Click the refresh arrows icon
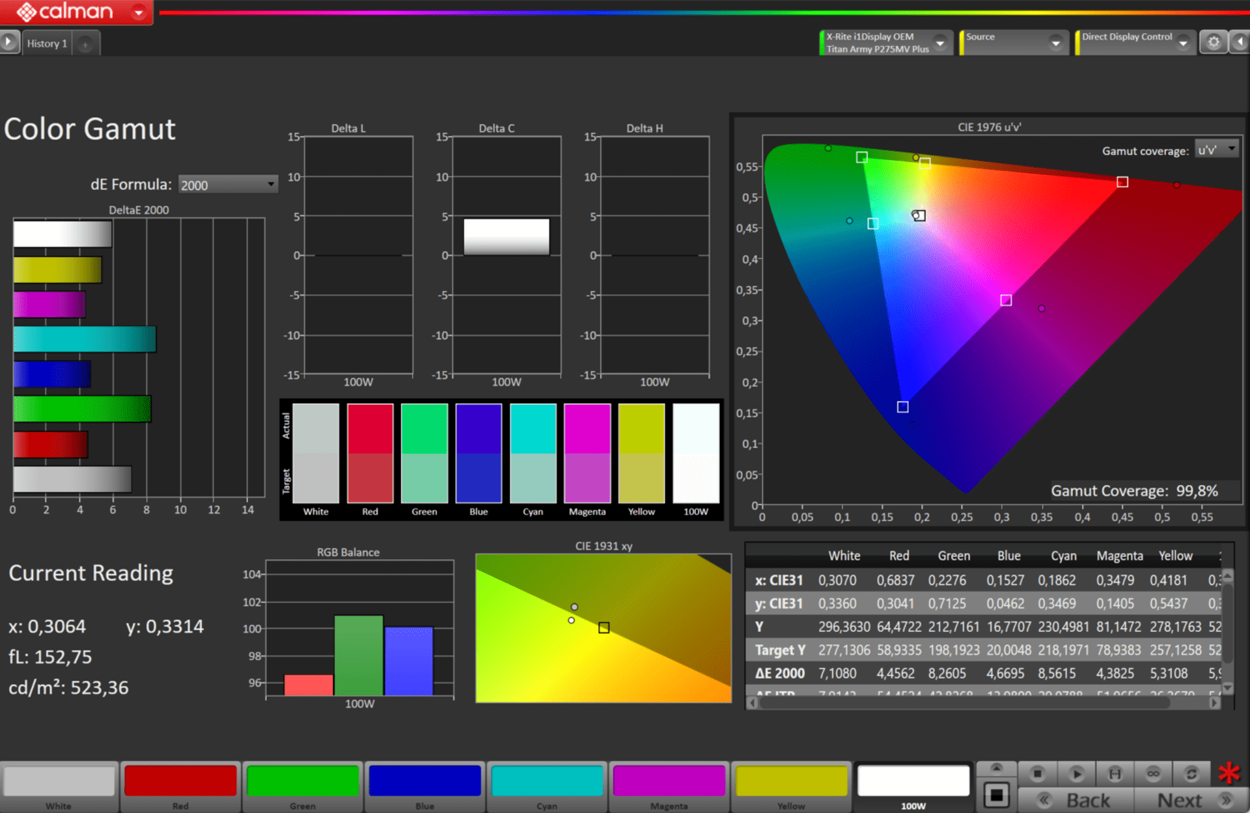The height and width of the screenshot is (813, 1250). pyautogui.click(x=1191, y=773)
